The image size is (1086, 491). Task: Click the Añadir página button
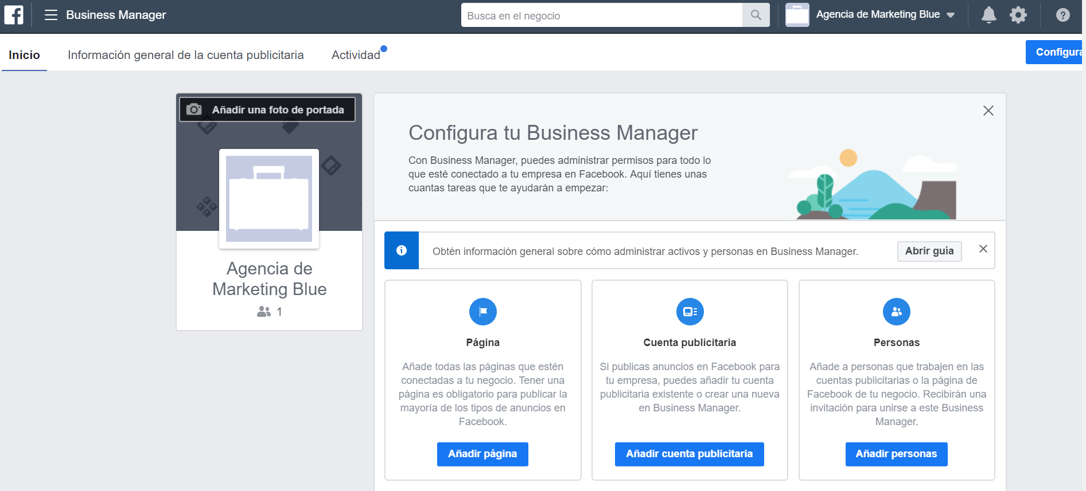(x=482, y=454)
